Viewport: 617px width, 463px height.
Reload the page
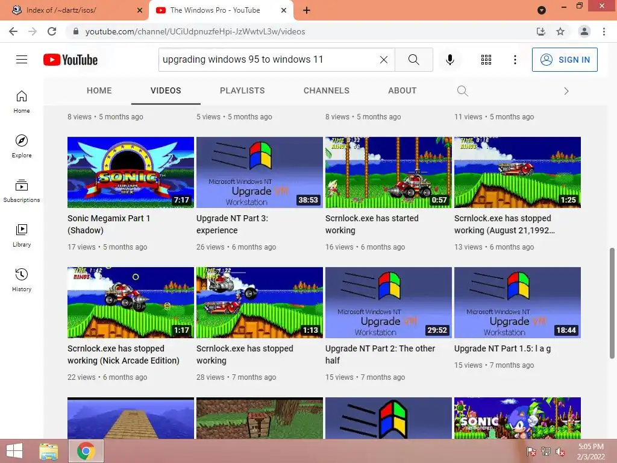tap(52, 31)
